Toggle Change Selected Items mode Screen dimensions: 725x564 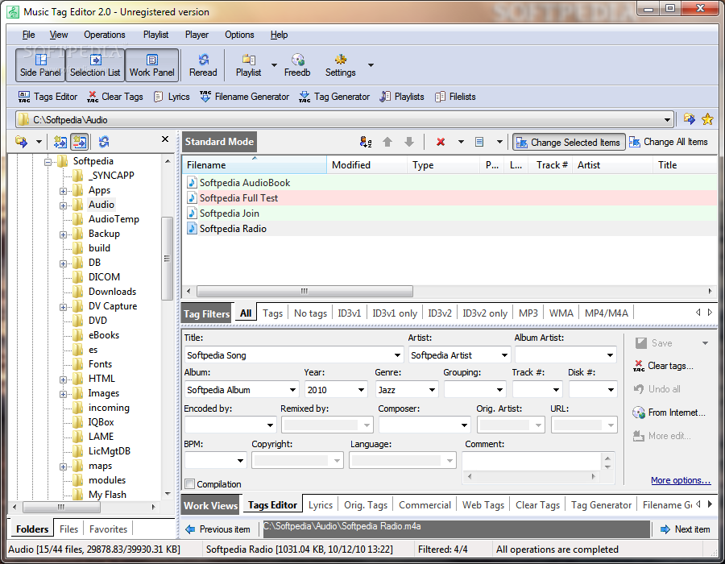point(569,143)
